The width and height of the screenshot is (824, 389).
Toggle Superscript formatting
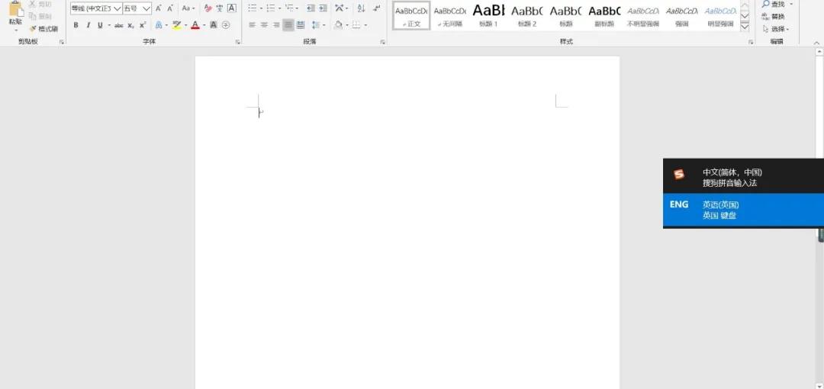coord(143,25)
